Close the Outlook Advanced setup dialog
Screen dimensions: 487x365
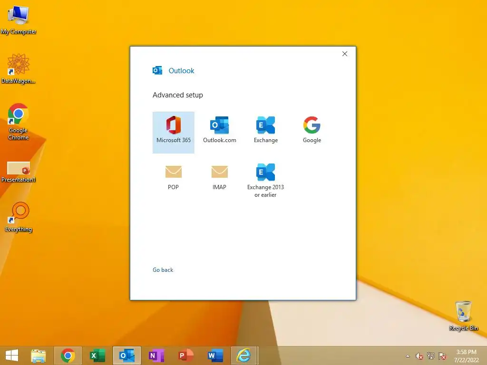point(344,54)
